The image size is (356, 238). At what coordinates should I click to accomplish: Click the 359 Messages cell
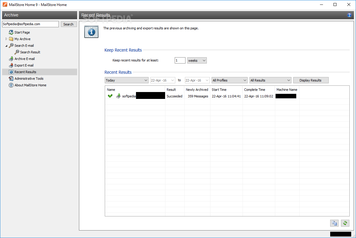[x=198, y=96]
